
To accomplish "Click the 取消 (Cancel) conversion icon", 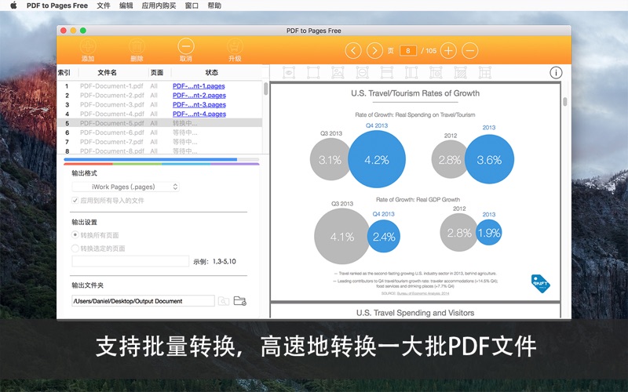I will pyautogui.click(x=186, y=46).
